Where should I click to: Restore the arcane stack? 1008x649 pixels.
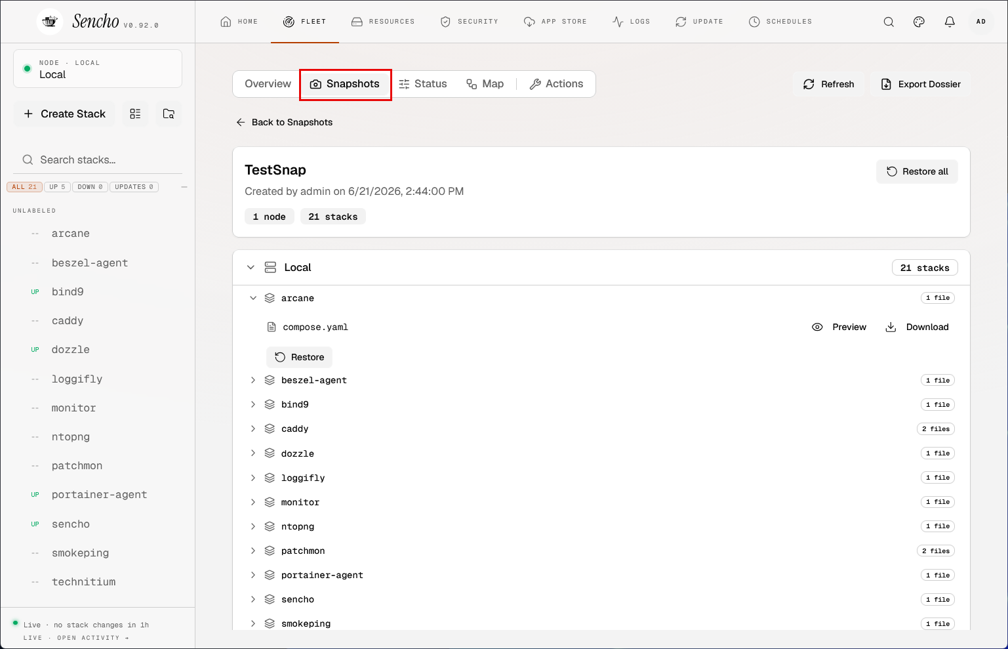click(x=300, y=357)
